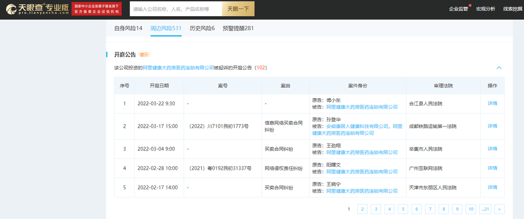This screenshot has height=219, width=524.
Task: Click the defendant company link in row 5
Action: pyautogui.click(x=362, y=191)
